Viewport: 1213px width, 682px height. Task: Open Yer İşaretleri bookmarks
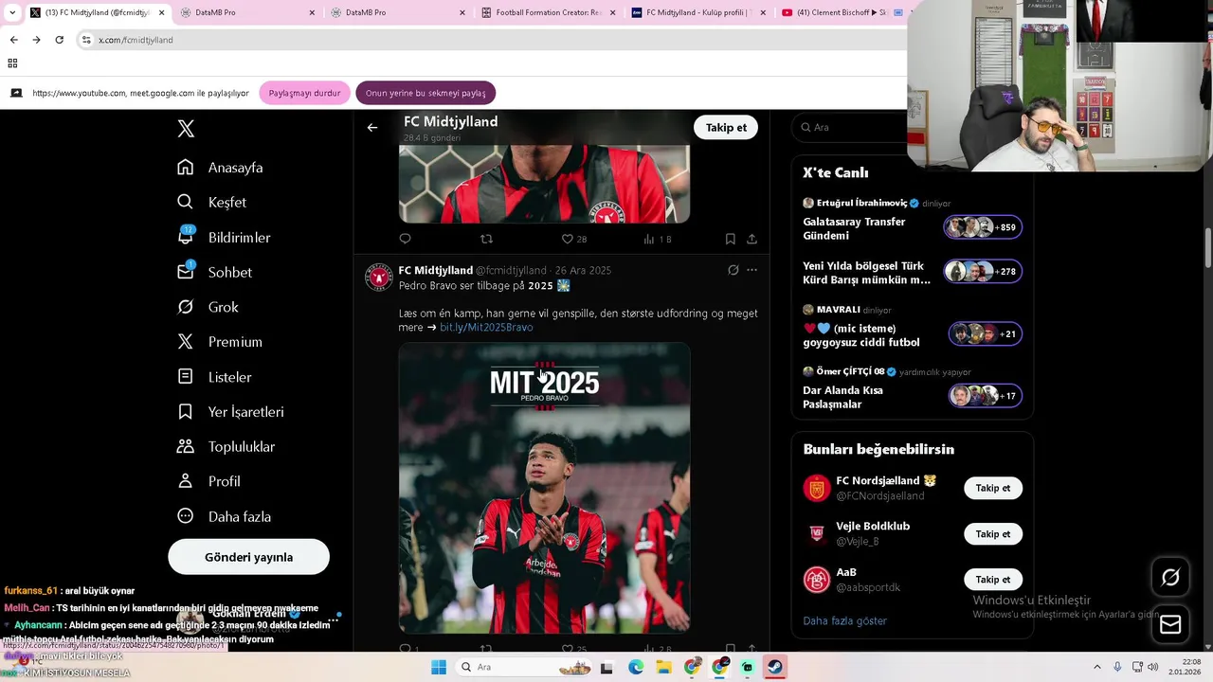(230, 412)
